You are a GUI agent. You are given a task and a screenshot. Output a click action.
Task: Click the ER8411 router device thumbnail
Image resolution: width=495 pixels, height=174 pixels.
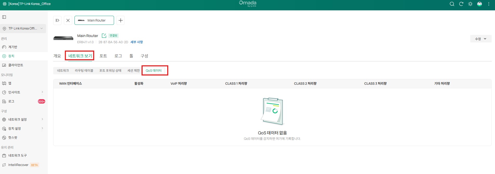pyautogui.click(x=63, y=38)
